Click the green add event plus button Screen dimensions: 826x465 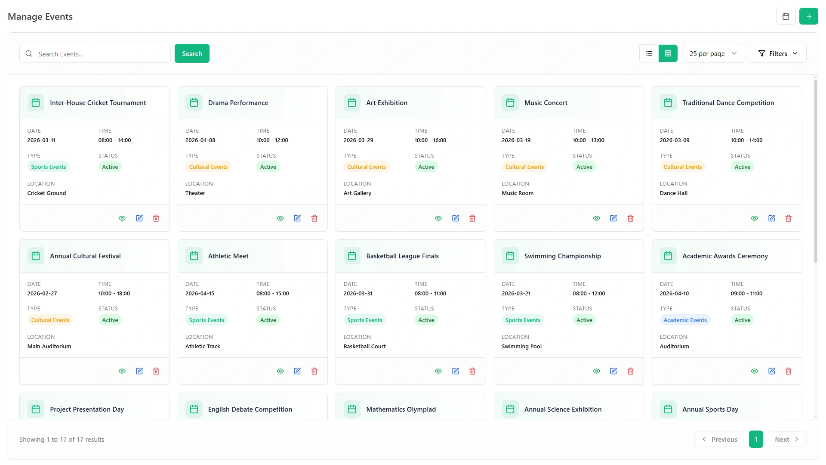(x=809, y=16)
